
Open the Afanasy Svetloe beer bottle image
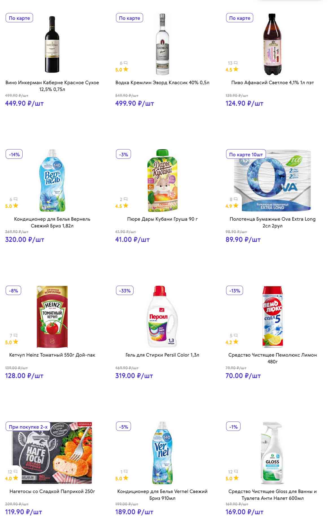[x=272, y=44]
